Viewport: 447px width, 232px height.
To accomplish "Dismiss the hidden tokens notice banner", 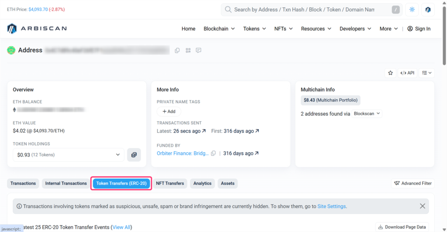I will point(422,206).
